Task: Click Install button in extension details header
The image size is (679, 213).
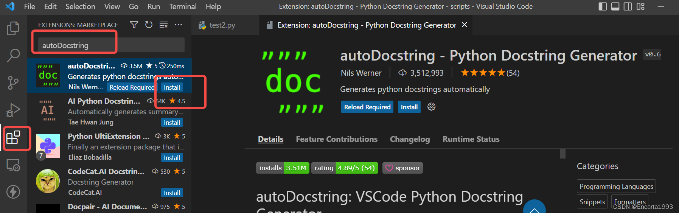Action: coord(409,107)
